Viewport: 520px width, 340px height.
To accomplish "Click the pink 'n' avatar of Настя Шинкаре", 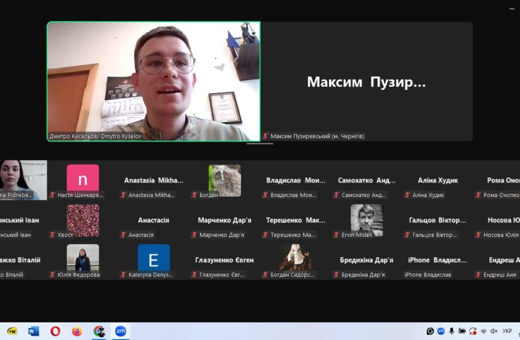I will click(82, 178).
